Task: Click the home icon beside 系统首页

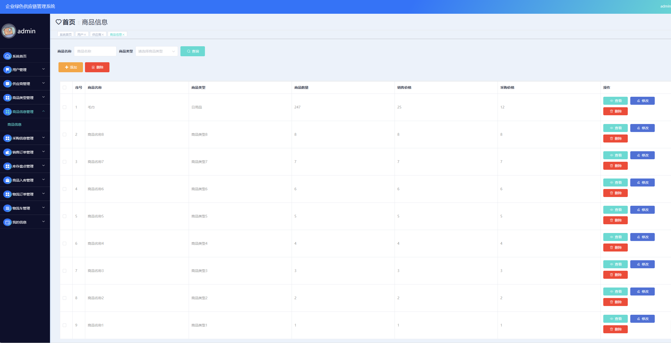Action: pyautogui.click(x=7, y=56)
